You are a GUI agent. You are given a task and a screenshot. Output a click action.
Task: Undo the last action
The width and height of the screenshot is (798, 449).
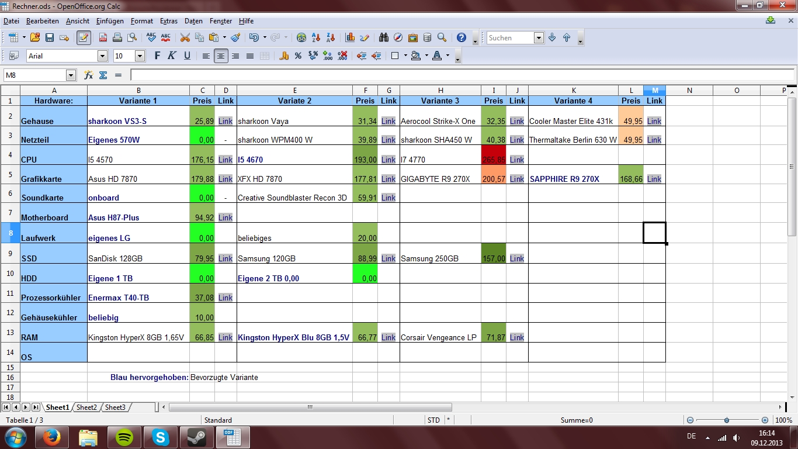coord(253,37)
